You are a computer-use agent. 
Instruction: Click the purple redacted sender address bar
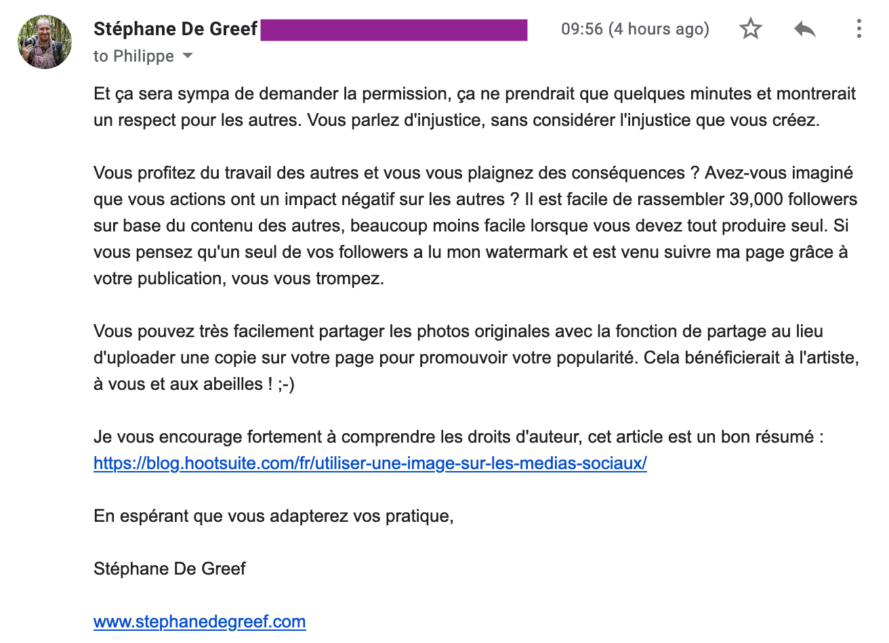click(394, 30)
